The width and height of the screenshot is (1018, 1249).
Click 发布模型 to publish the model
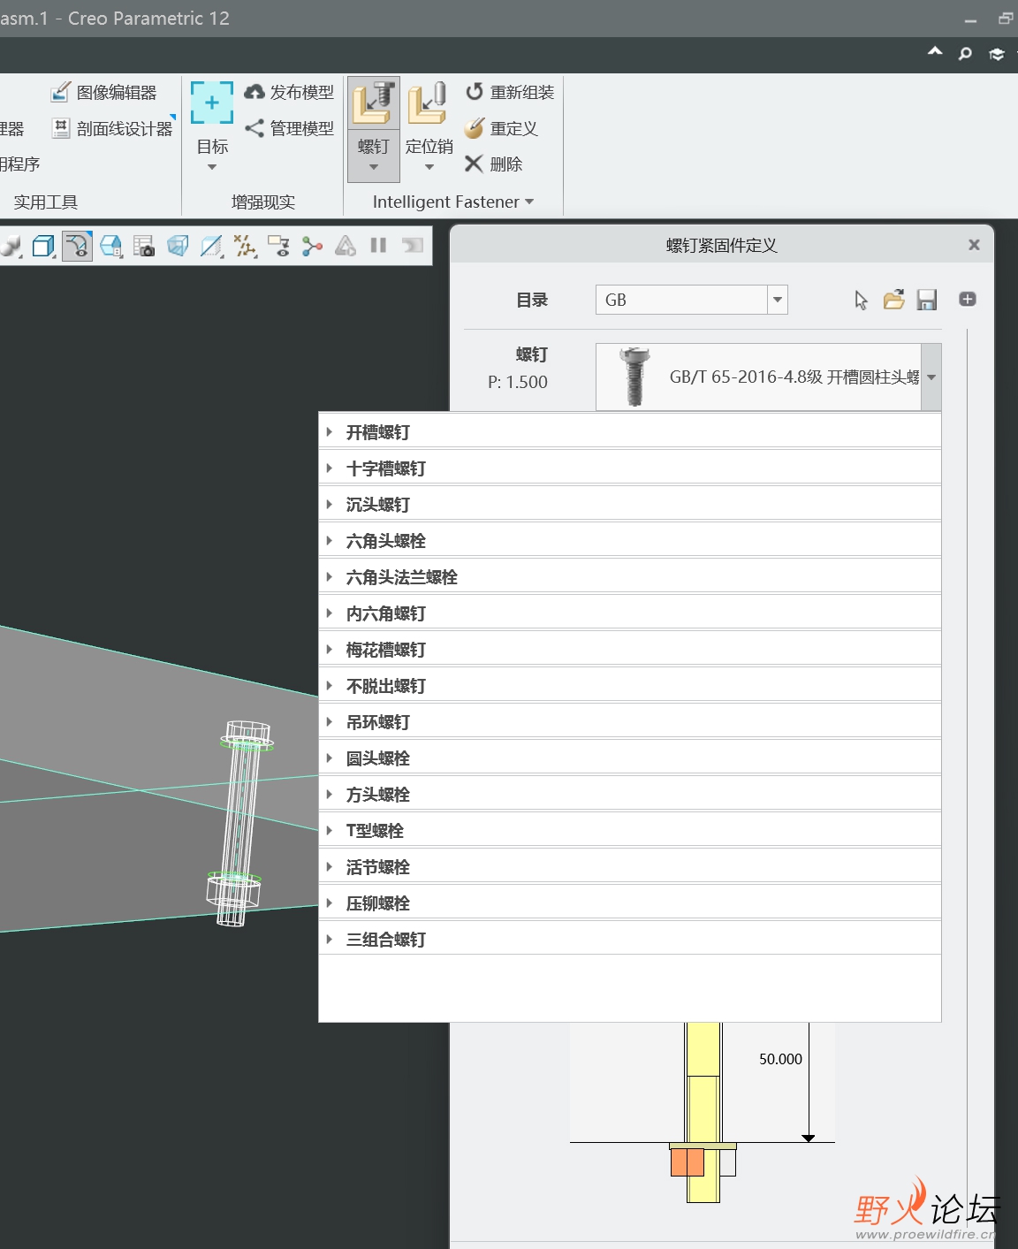tap(290, 92)
